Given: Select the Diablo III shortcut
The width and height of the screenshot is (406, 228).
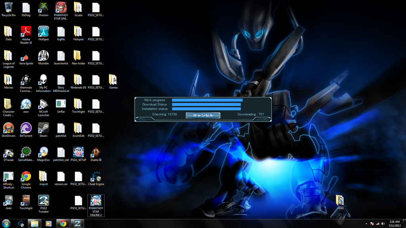Looking at the screenshot, I should coord(96,154).
